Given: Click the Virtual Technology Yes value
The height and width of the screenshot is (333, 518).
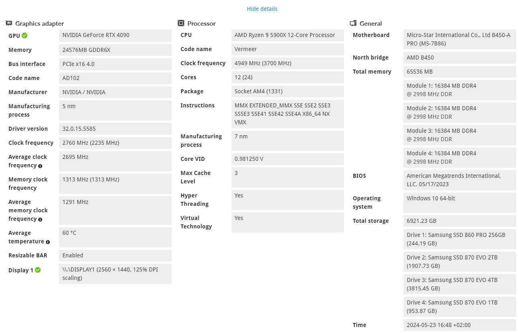Looking at the screenshot, I should [x=288, y=222].
